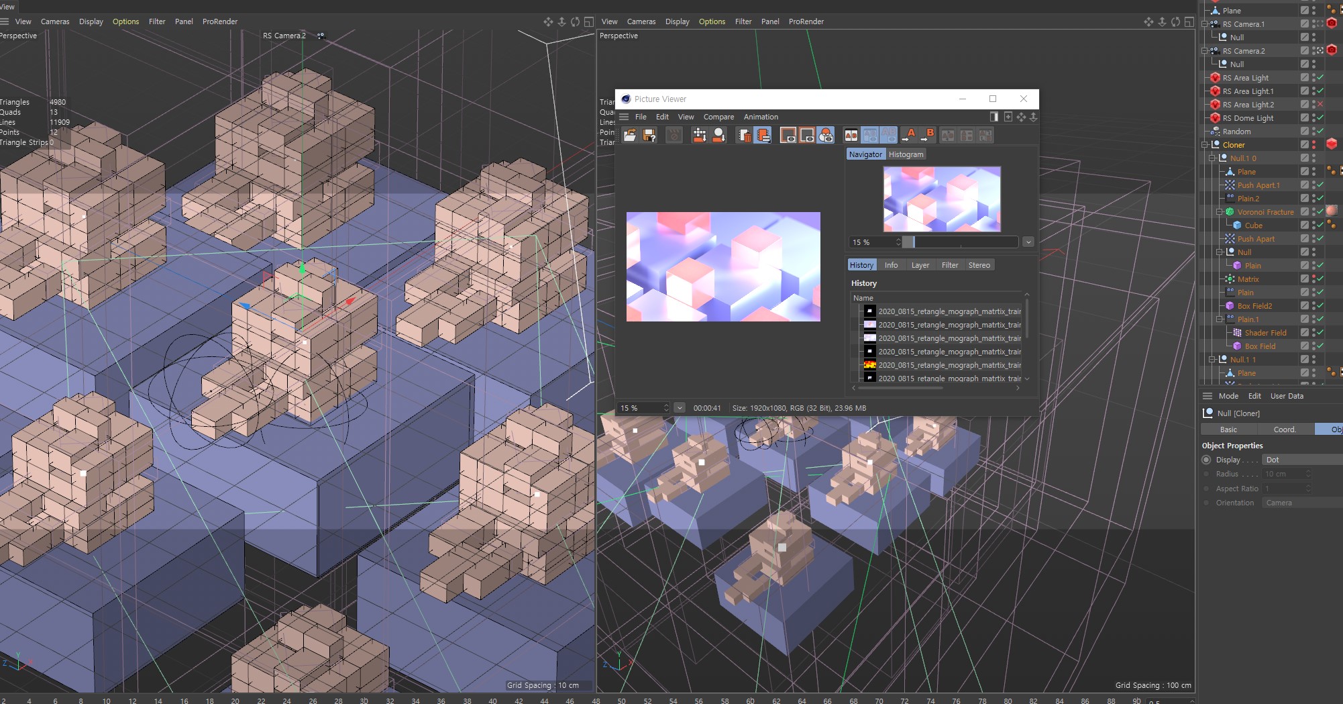Click the person download toolbar icon
This screenshot has width=1343, height=704.
(x=718, y=136)
